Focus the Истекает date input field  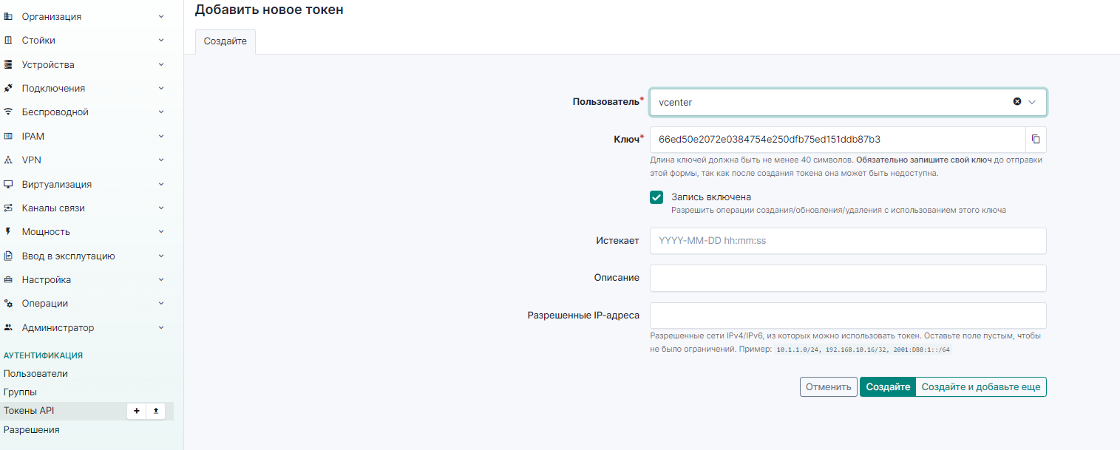coord(847,241)
